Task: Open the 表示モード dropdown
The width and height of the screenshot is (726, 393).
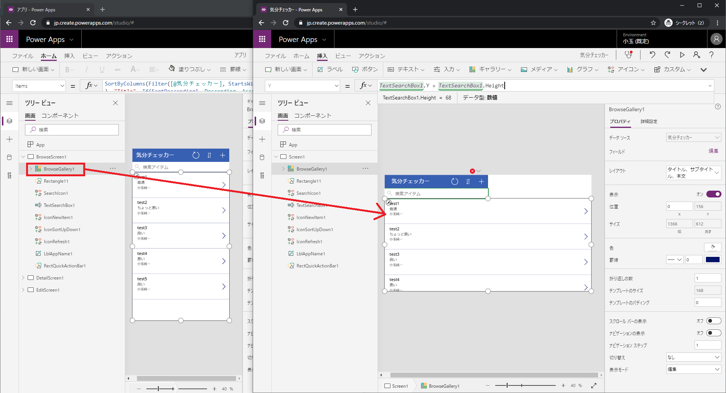Action: coord(693,369)
